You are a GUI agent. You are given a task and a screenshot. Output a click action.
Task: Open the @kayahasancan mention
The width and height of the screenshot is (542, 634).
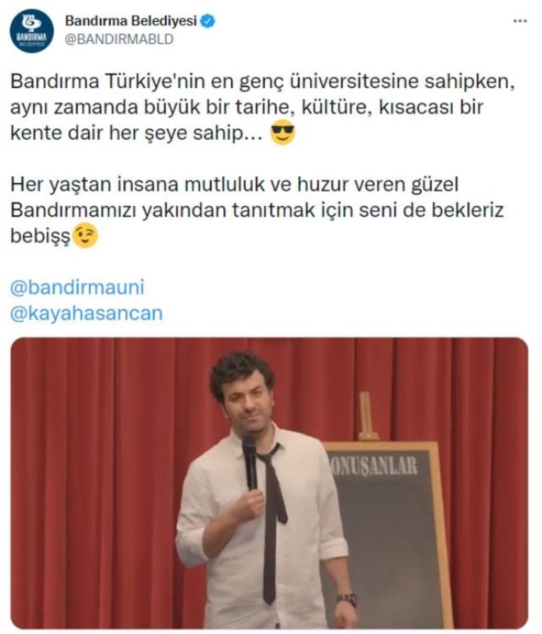coord(86,313)
